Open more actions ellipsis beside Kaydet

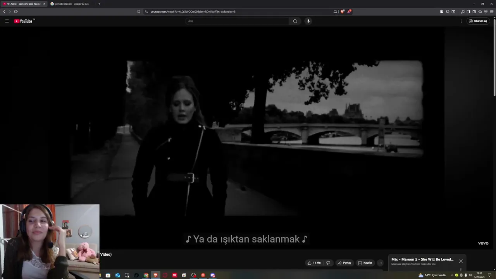[380, 263]
